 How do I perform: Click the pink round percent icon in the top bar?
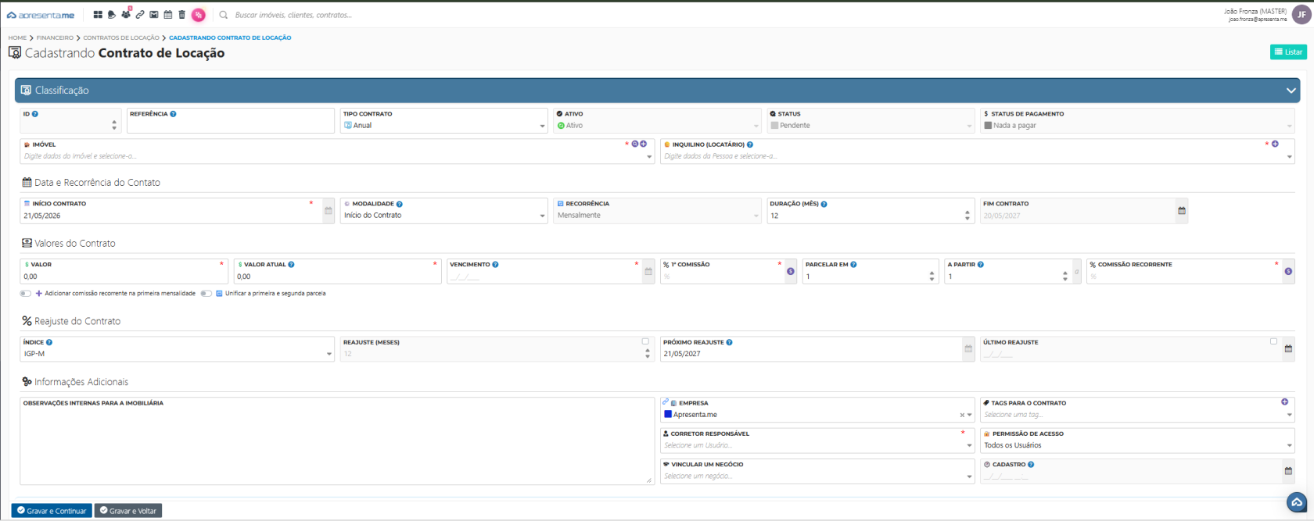click(199, 15)
